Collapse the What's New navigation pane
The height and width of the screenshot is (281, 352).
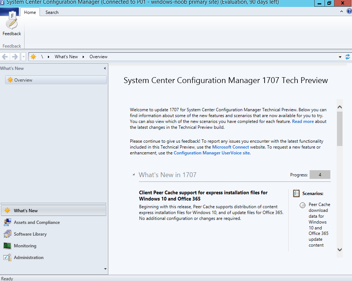pos(105,68)
